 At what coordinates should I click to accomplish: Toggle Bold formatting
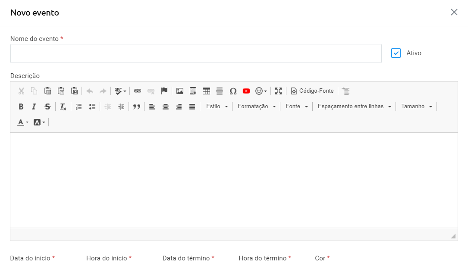(x=21, y=106)
